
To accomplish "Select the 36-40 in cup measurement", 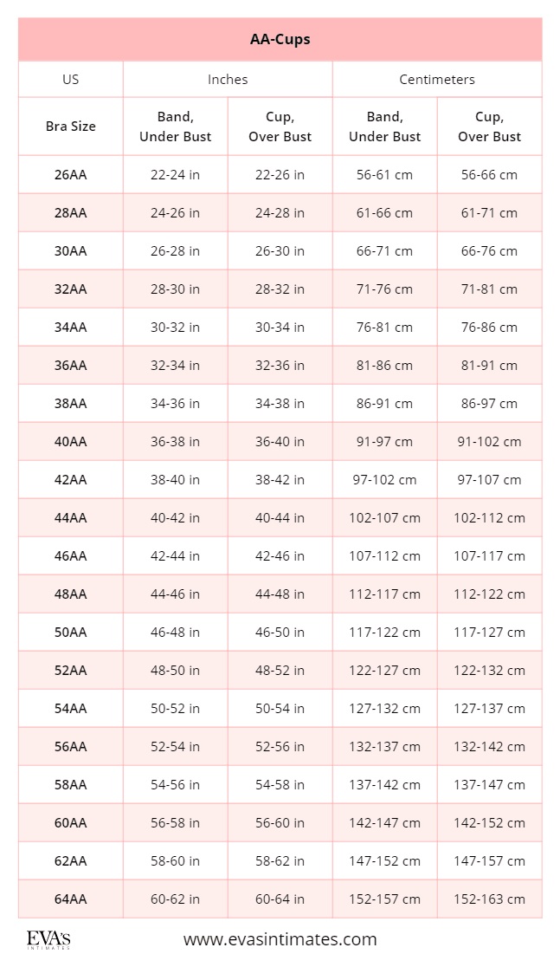I will coord(280,441).
